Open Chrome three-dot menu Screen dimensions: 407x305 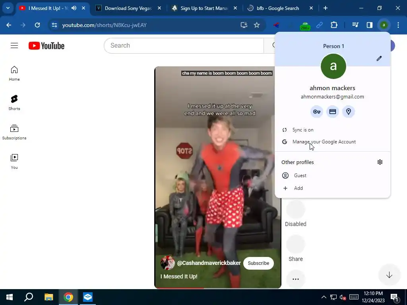(398, 25)
